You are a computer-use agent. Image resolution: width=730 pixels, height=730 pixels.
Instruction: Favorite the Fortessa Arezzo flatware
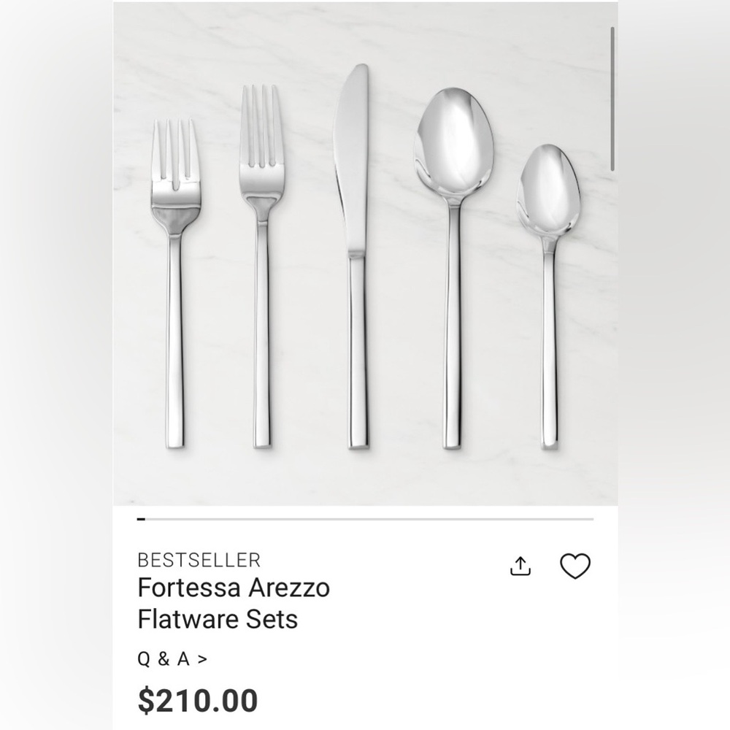point(576,566)
